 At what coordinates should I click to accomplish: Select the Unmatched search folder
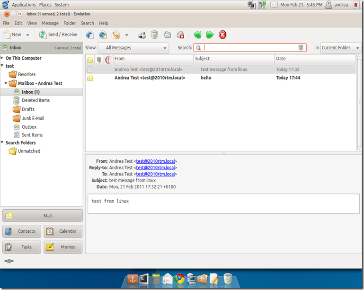tap(25, 151)
